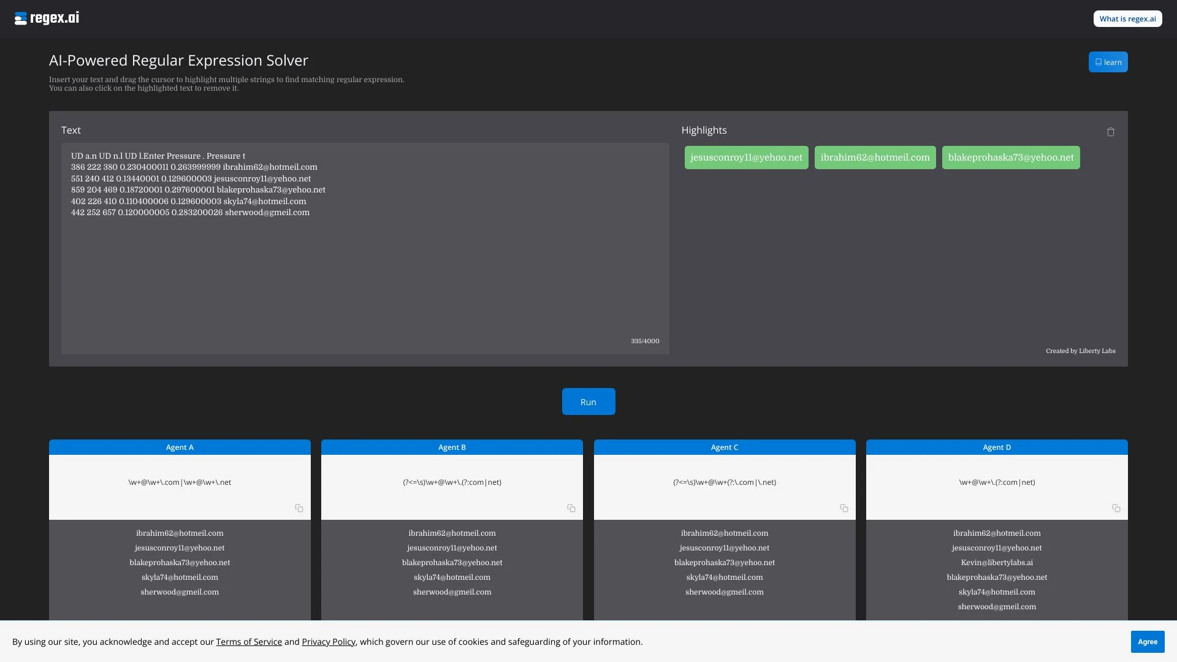
Task: Select the jesusconroy11@yehoo.net highlight
Action: (746, 157)
